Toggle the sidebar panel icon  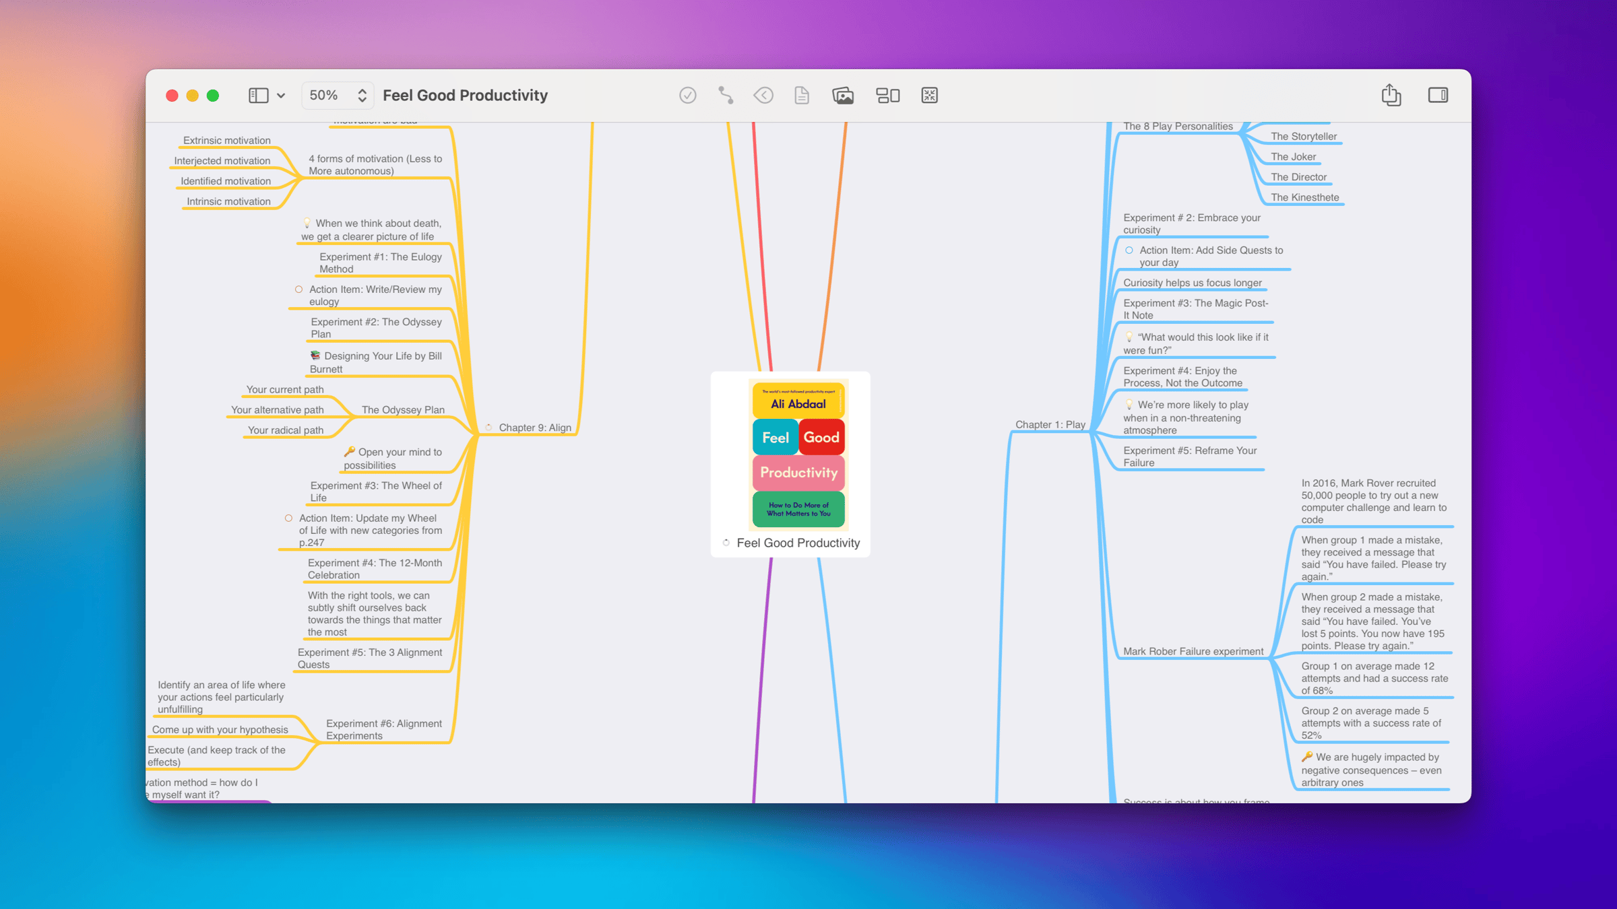pos(258,96)
